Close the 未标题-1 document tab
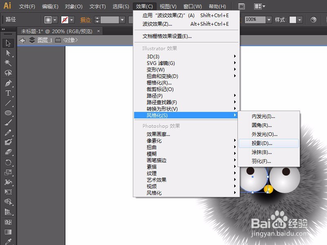This screenshot has width=327, height=245. (x=99, y=31)
